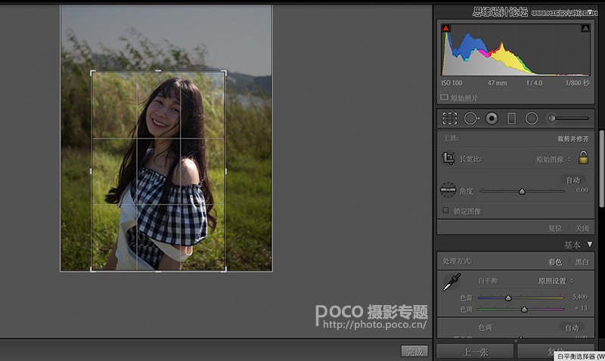The image size is (605, 361).
Task: Select the Graduated Filter tool
Action: pyautogui.click(x=512, y=119)
